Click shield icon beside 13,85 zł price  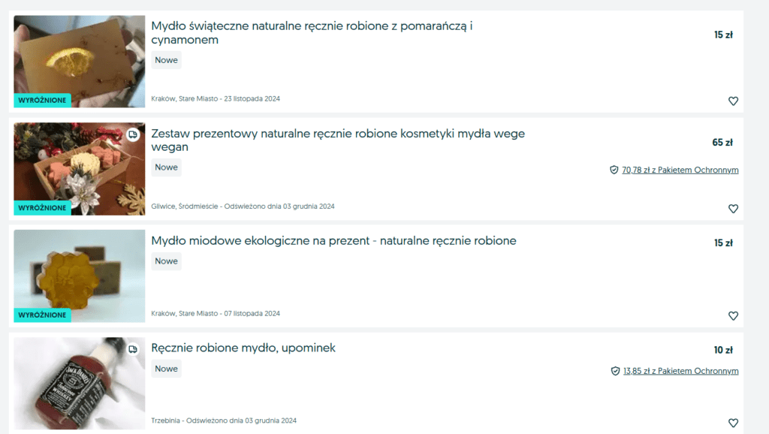point(615,371)
